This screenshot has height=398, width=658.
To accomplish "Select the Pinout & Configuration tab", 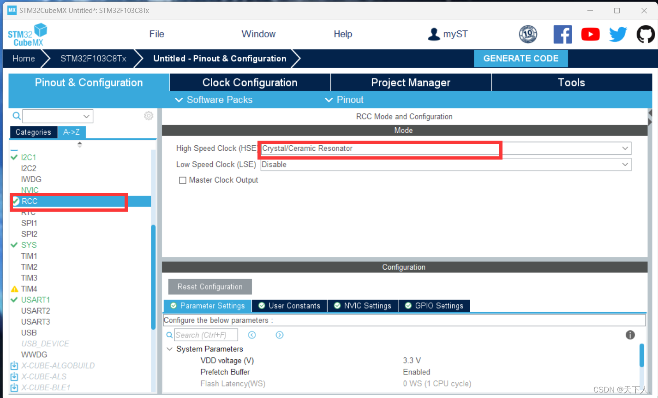I will [89, 83].
